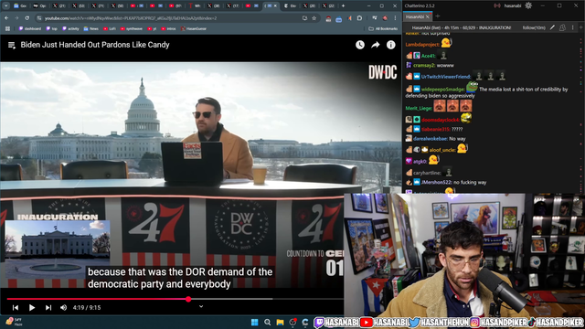Click the hasanabi account name in Chatterino
The width and height of the screenshot is (585, 329).
[x=512, y=5]
